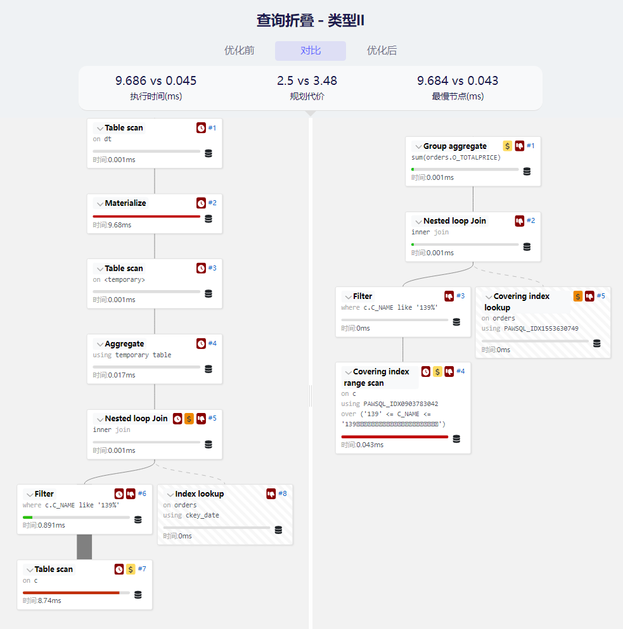
Task: Click the #4 link on Aggregate node
Action: coord(212,343)
